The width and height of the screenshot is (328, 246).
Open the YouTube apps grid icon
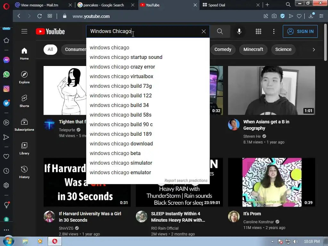coord(258,31)
